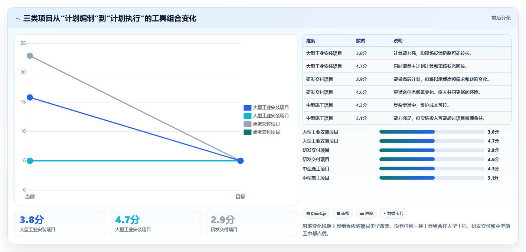526x252 pixels.
Task: Click the progress bar labeled 4.3分
Action: click(x=432, y=168)
